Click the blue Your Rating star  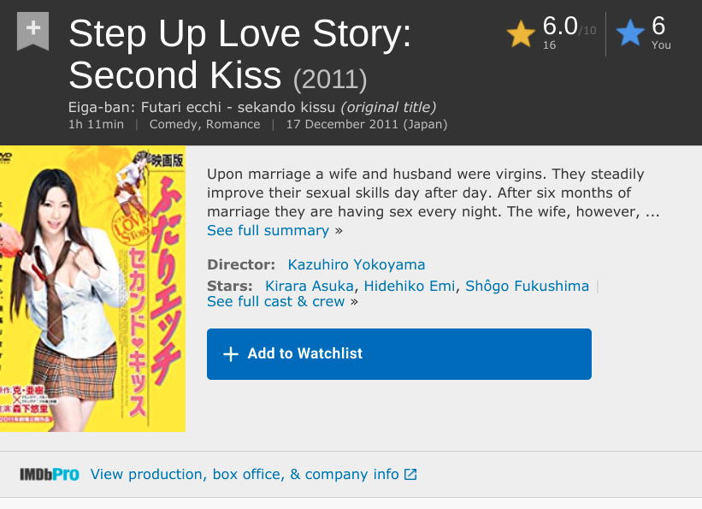click(630, 34)
